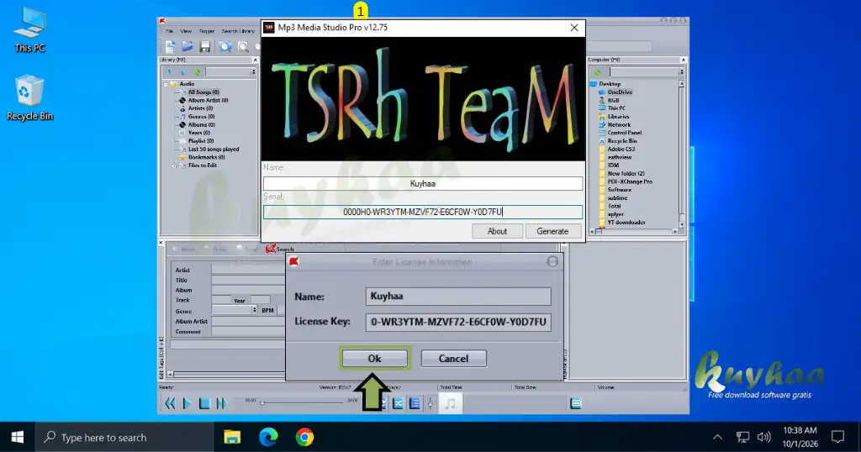
Task: Click the Artist field in tag editor
Action: click(248, 270)
